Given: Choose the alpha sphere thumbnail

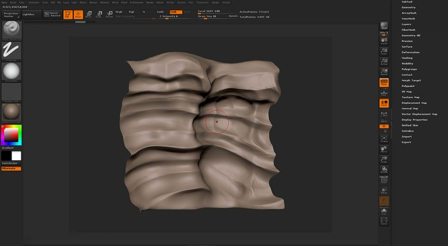Looking at the screenshot, I should coord(11,71).
